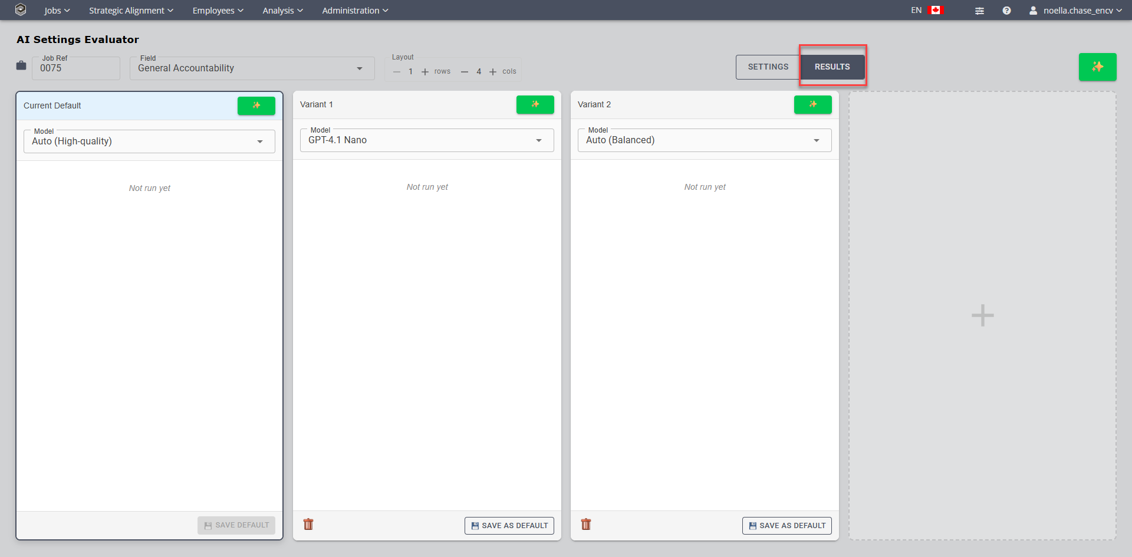The width and height of the screenshot is (1132, 557).
Task: Click the briefcase icon beside Job Ref
Action: pos(20,66)
